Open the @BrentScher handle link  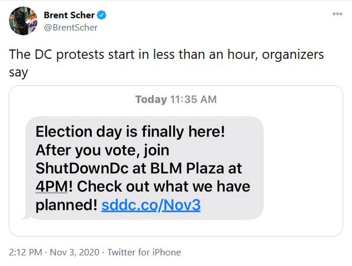[x=71, y=28]
